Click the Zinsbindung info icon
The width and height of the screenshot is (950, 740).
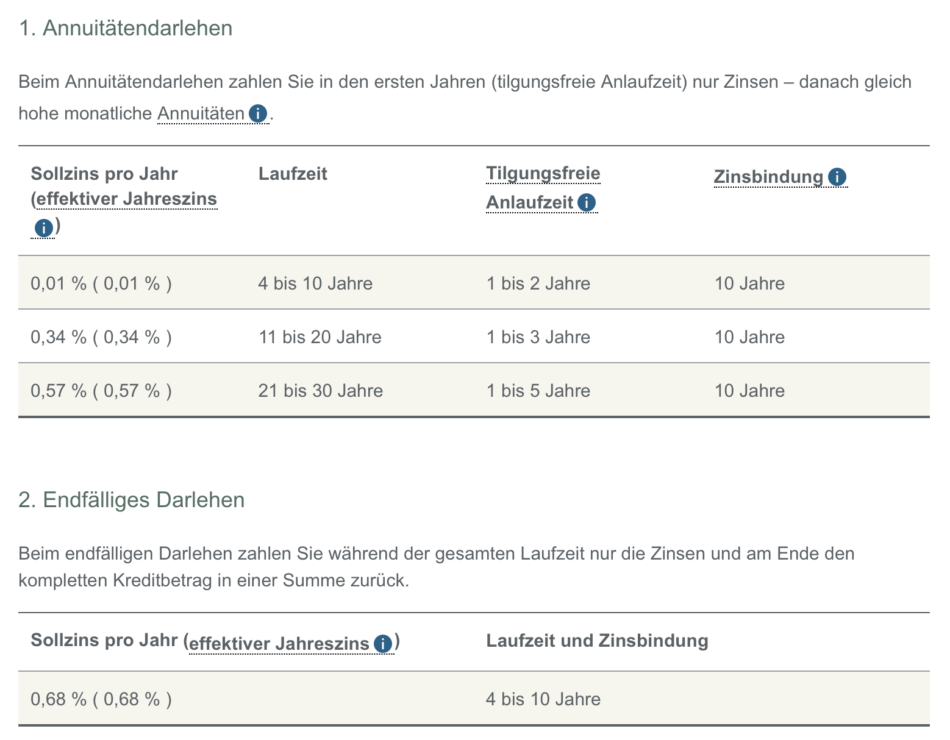(838, 176)
